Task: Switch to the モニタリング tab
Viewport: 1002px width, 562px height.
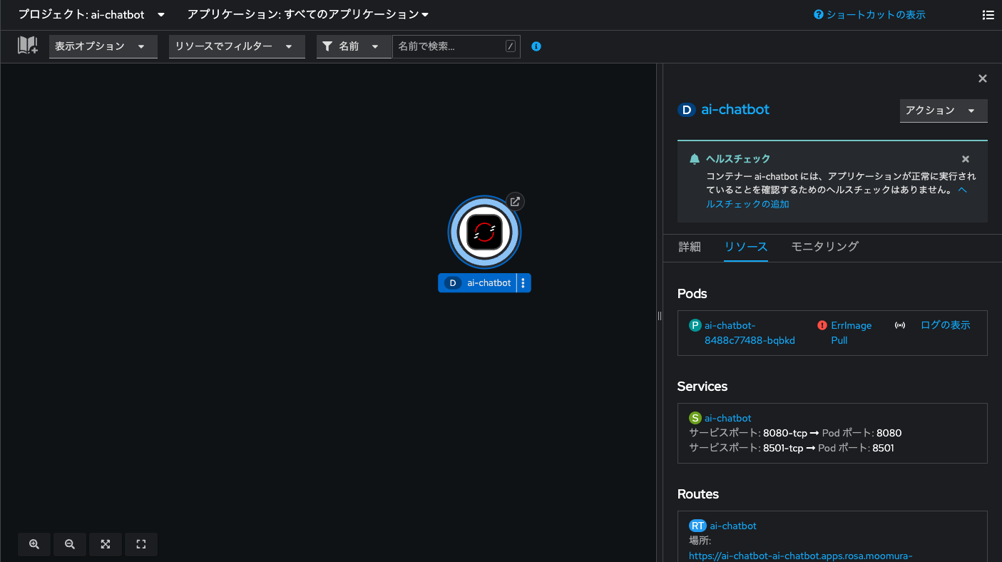Action: pyautogui.click(x=824, y=247)
